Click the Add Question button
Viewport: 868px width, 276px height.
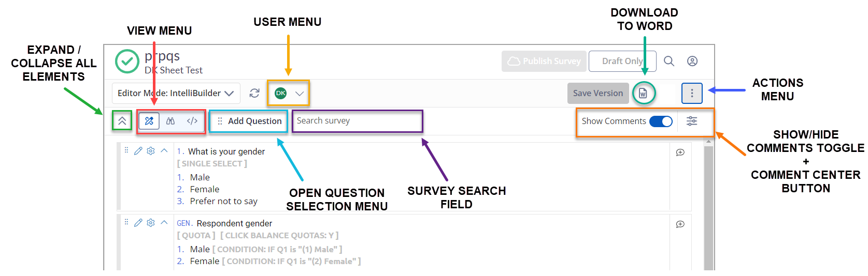(249, 121)
